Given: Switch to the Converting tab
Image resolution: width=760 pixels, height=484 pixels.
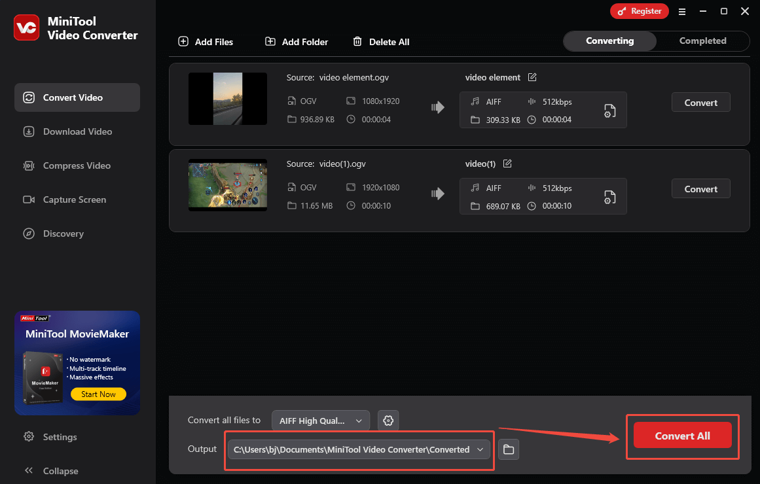Looking at the screenshot, I should 609,41.
